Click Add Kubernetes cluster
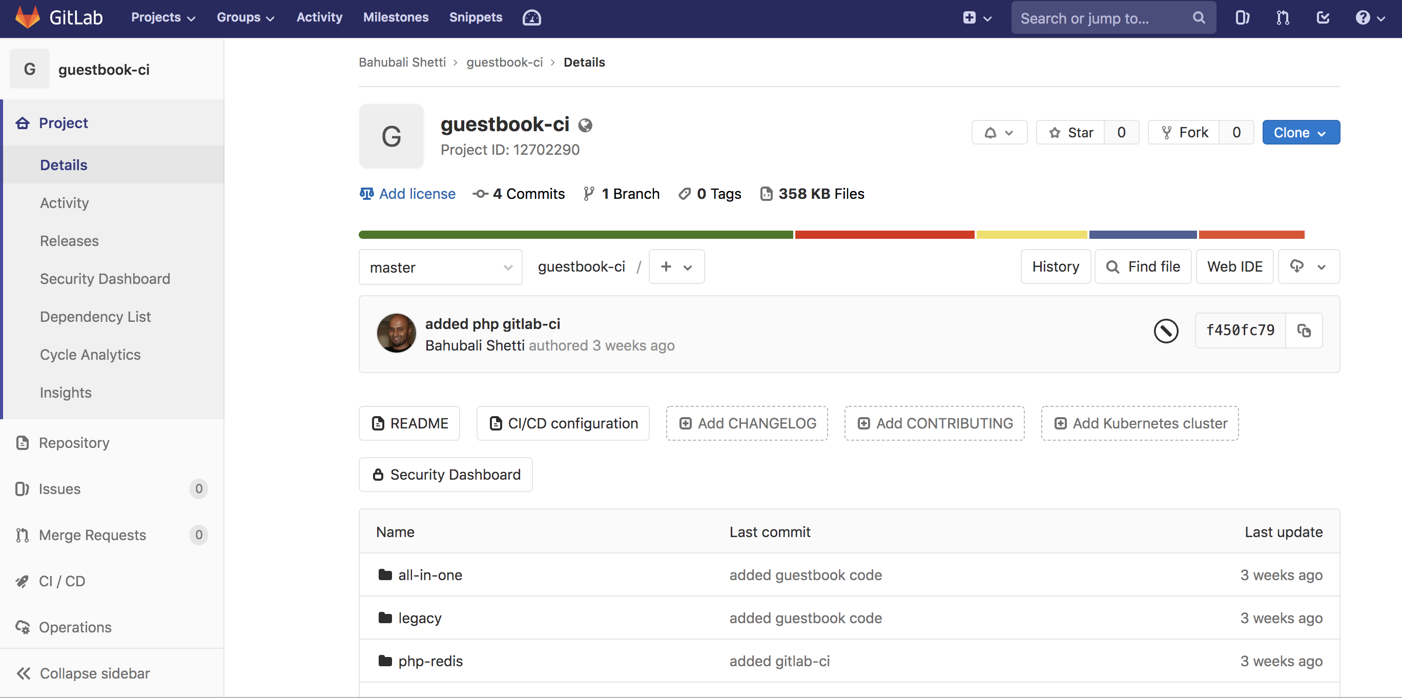Image resolution: width=1402 pixels, height=698 pixels. click(x=1140, y=423)
